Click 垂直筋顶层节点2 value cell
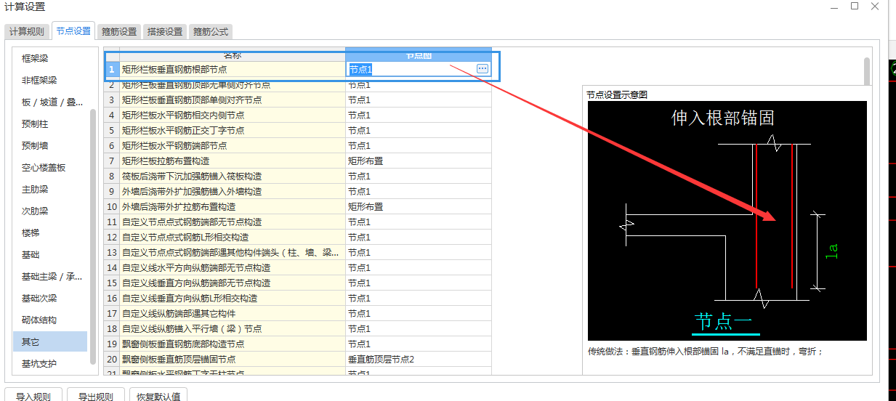Screen dimensions: 896x401 419,359
